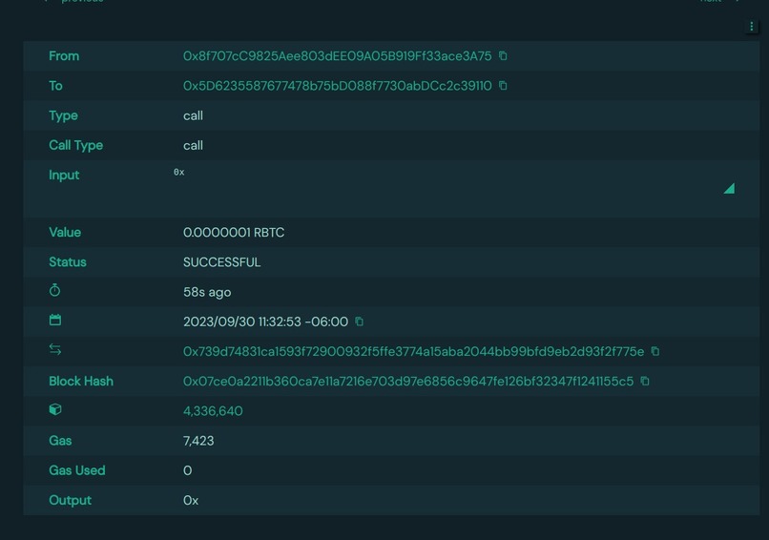Copy the To address

point(503,86)
